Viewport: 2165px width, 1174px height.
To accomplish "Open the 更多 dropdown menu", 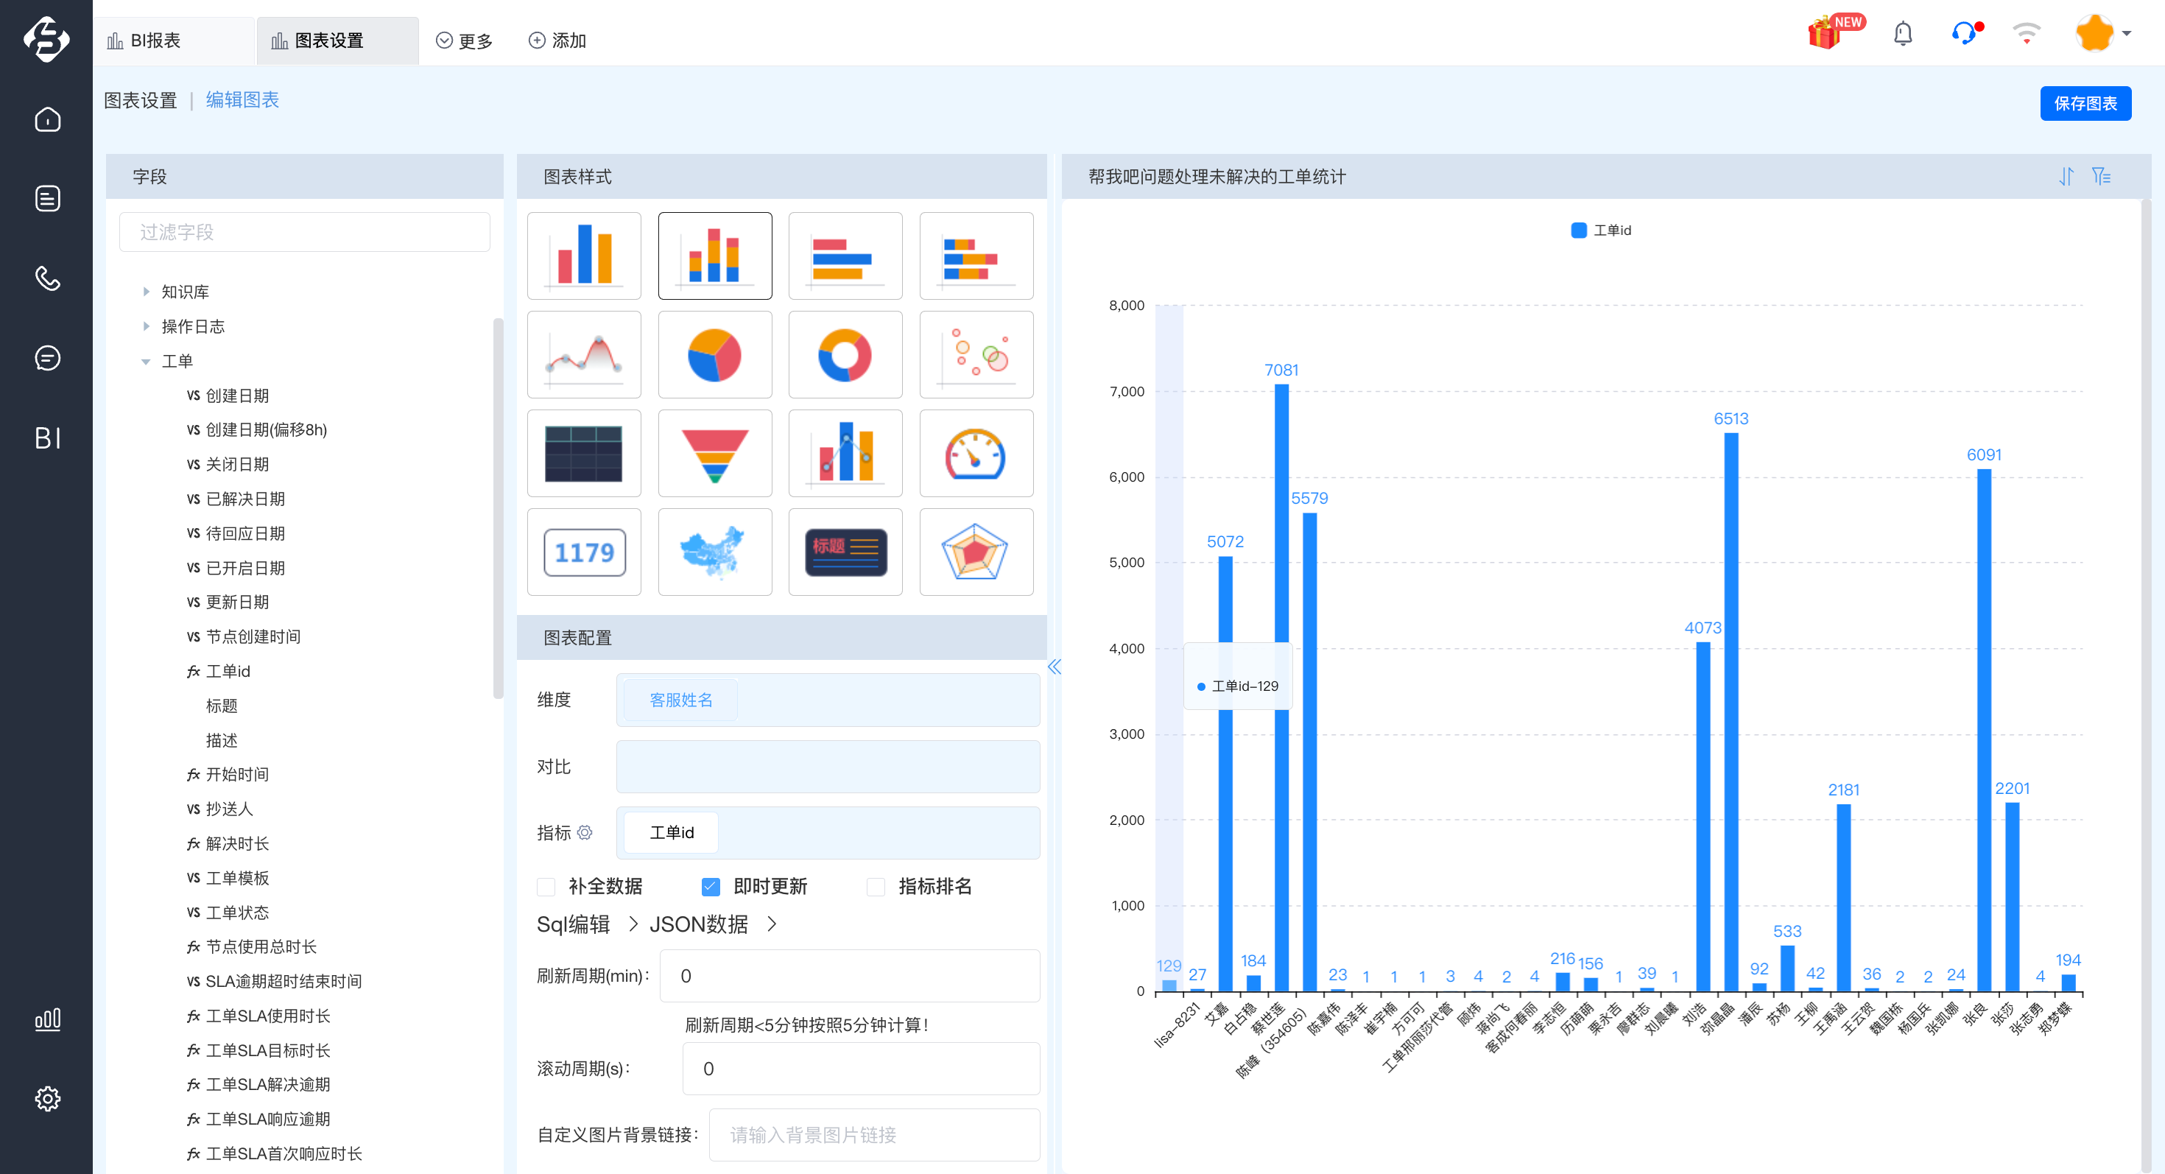I will pos(464,41).
